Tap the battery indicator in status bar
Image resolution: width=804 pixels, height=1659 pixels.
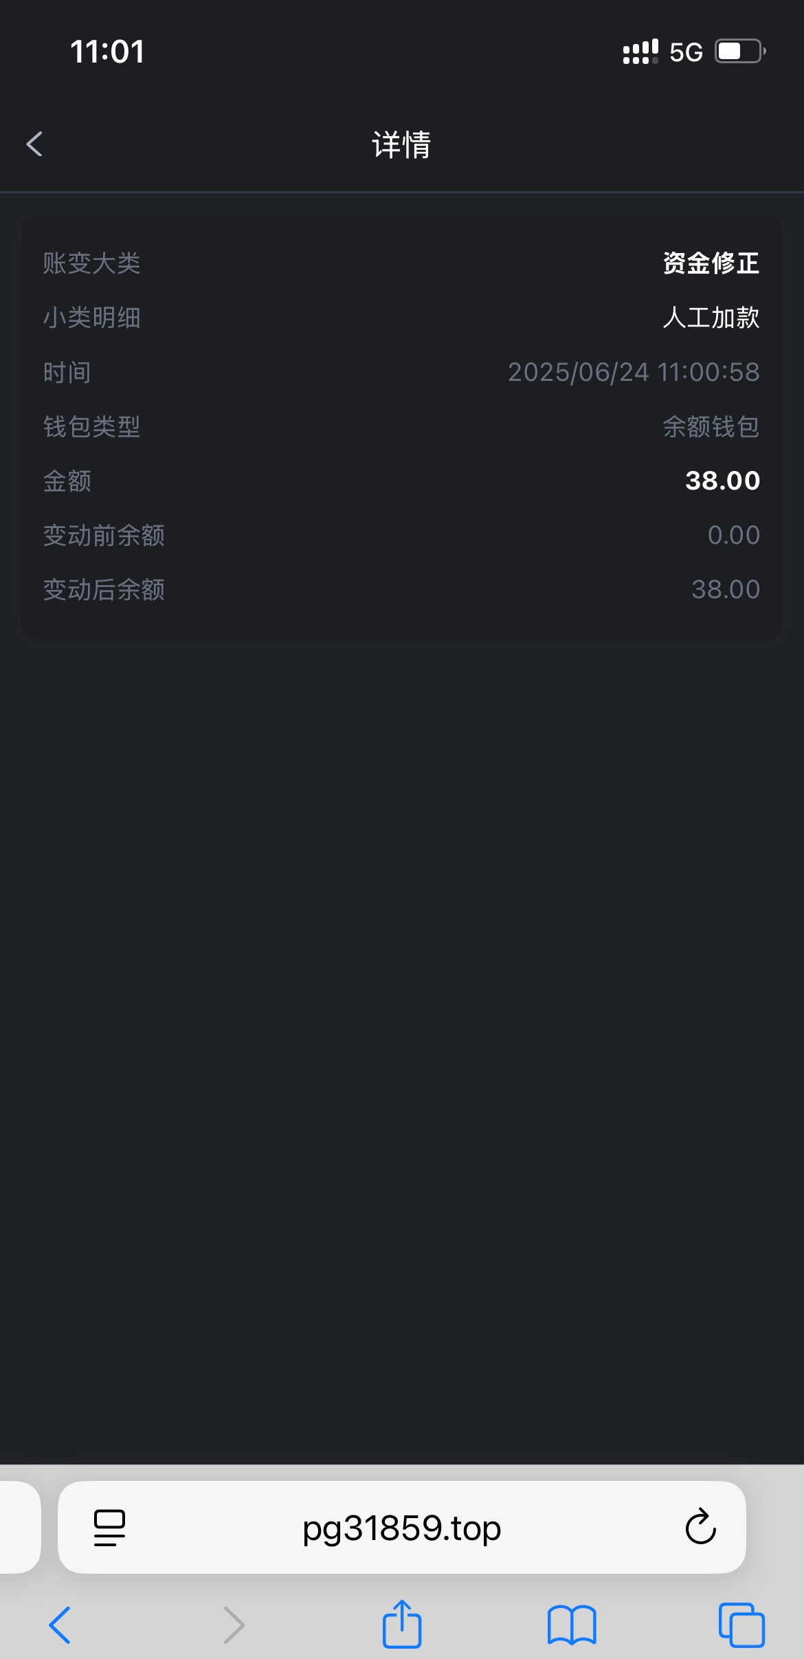click(x=740, y=52)
